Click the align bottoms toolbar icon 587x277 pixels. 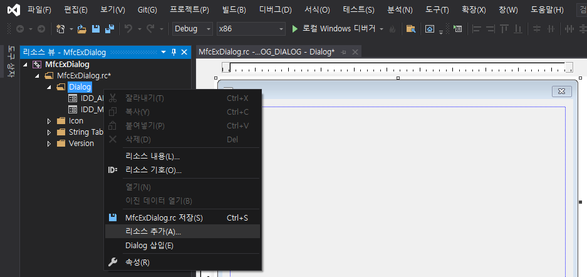pos(518,29)
